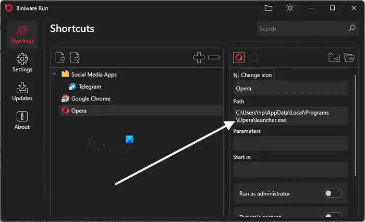365x222 pixels.
Task: Click the Path field with launcher.exe
Action: click(290, 116)
